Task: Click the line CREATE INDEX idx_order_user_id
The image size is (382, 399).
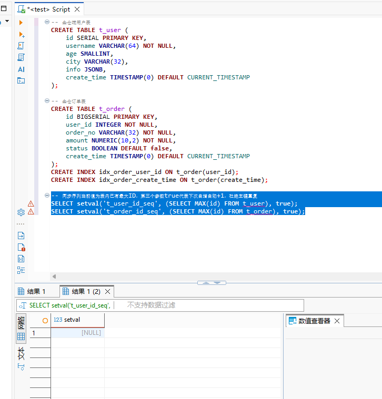Action: (x=145, y=172)
